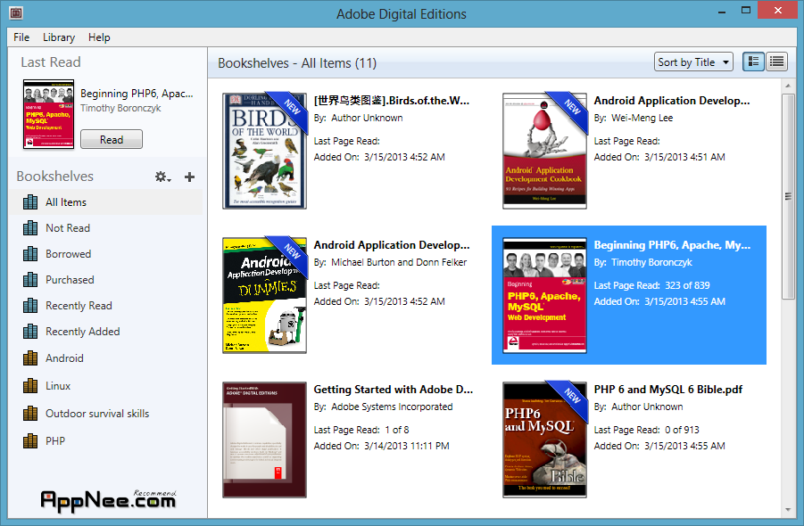Click the Adobe Digital Editions window icon
The width and height of the screenshot is (804, 526).
click(16, 12)
